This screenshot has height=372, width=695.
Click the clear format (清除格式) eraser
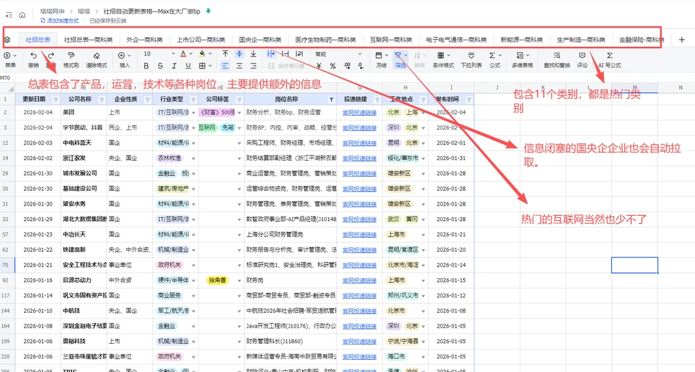(97, 56)
